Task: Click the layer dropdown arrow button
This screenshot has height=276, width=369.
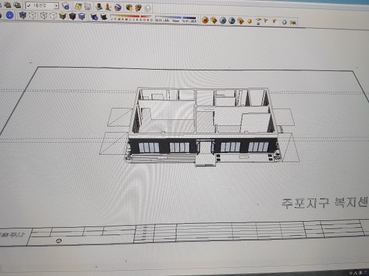Action: coord(56,5)
